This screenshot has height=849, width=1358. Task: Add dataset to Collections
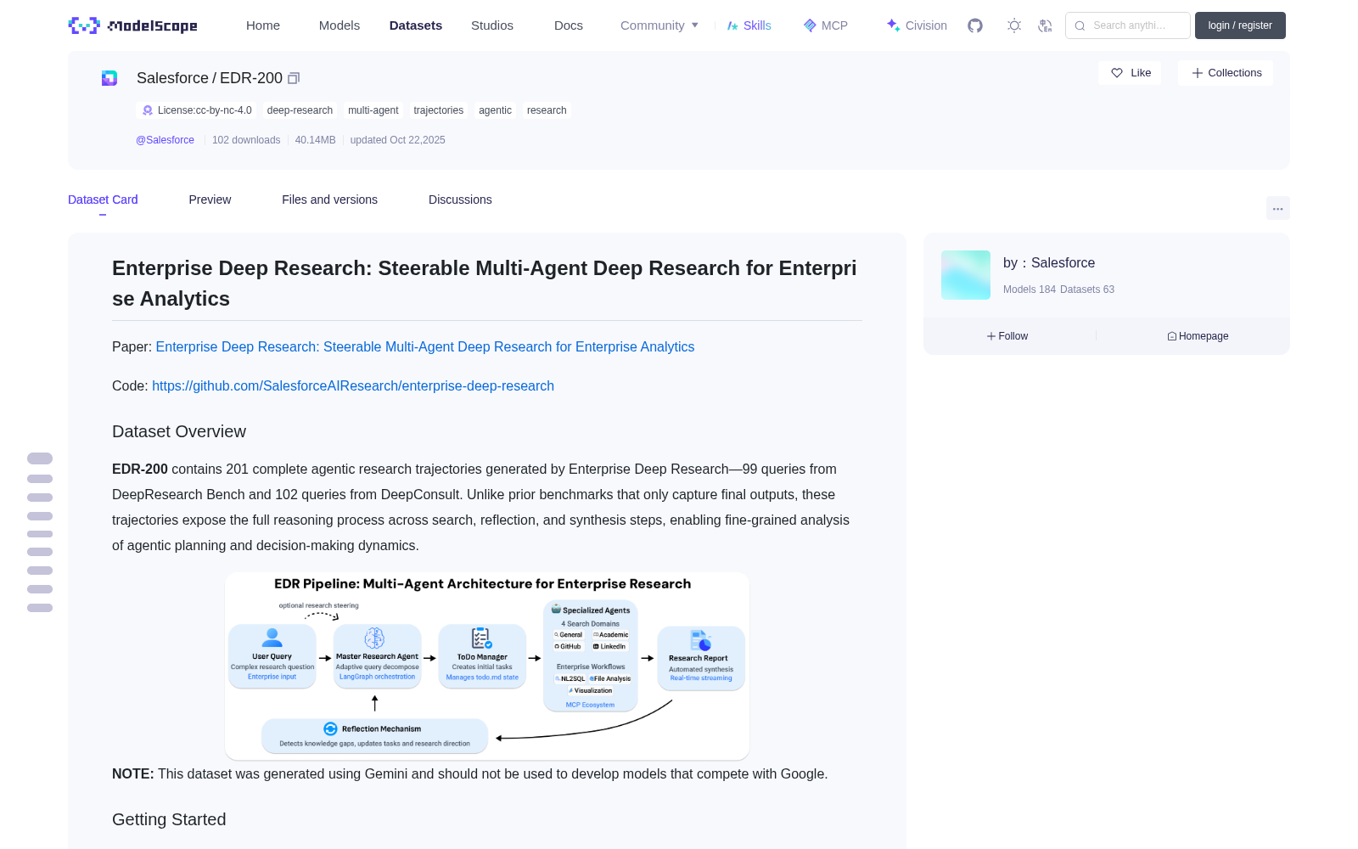pyautogui.click(x=1226, y=73)
